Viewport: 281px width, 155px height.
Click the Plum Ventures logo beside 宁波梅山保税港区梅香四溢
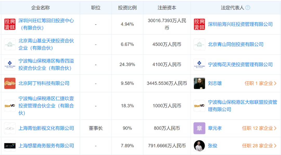[x=10, y=65]
